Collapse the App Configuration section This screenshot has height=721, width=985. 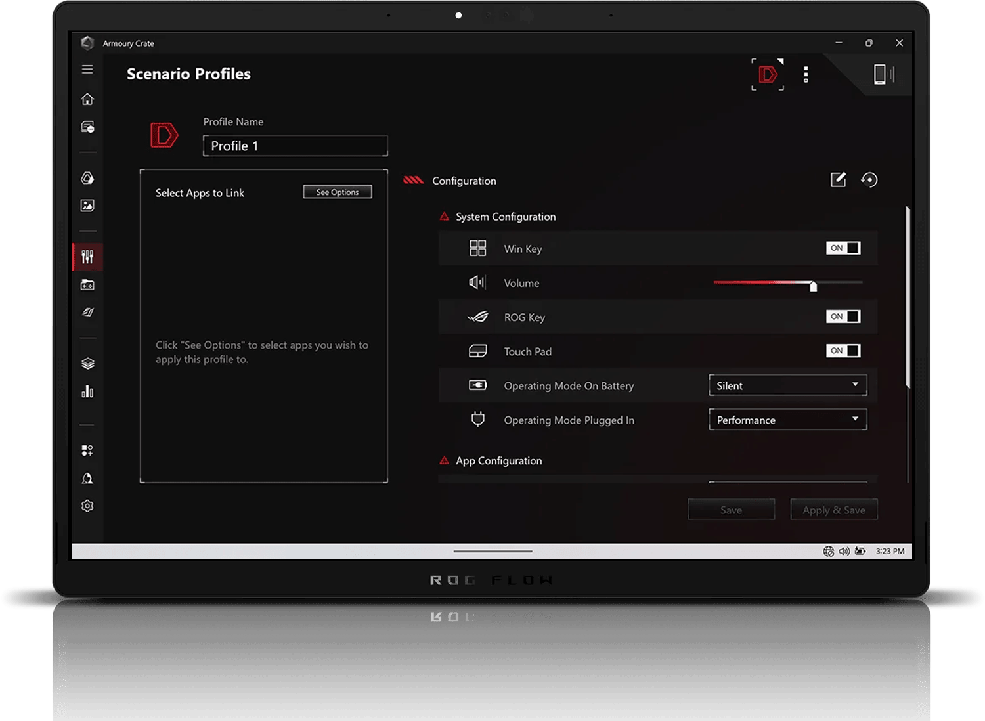445,461
